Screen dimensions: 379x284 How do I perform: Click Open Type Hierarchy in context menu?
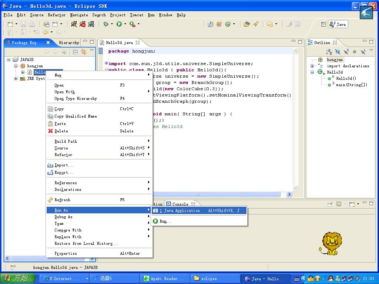click(x=99, y=98)
